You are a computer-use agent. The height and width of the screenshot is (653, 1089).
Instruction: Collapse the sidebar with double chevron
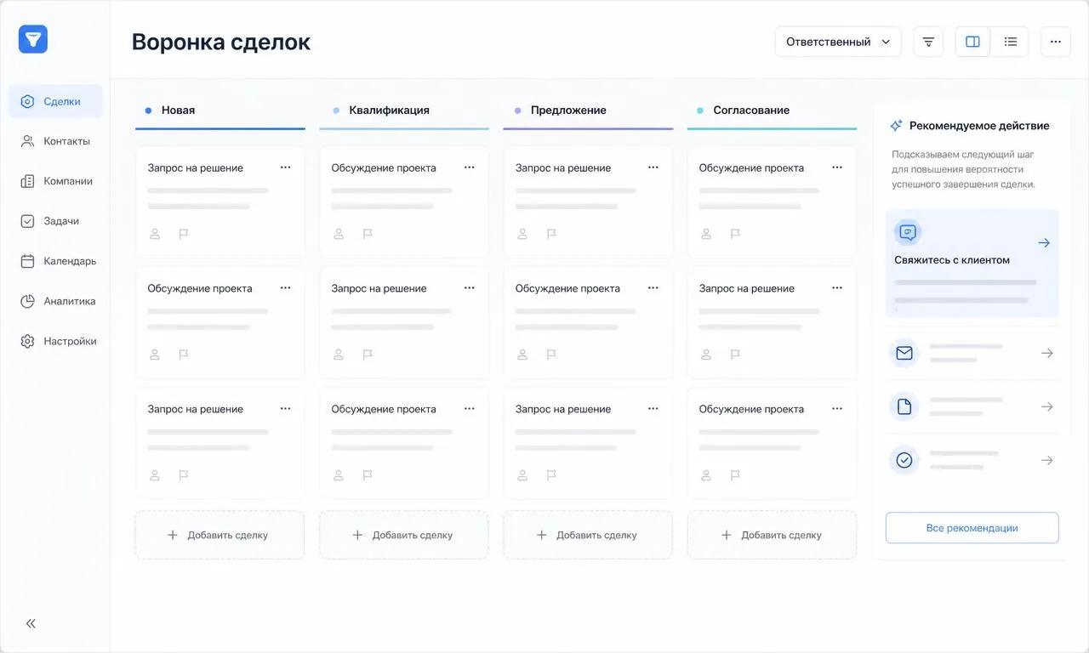tap(31, 623)
